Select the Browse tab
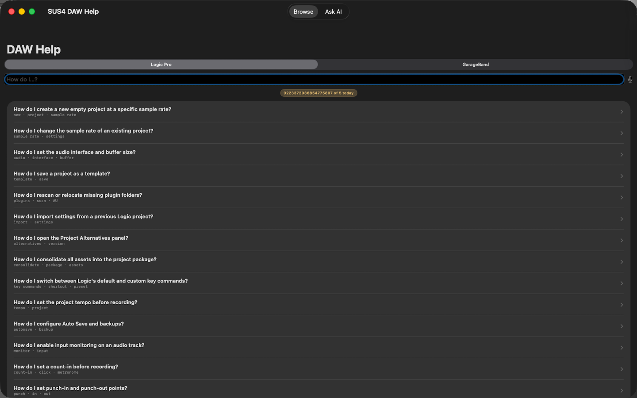Screen dimensions: 637x398 303,12
